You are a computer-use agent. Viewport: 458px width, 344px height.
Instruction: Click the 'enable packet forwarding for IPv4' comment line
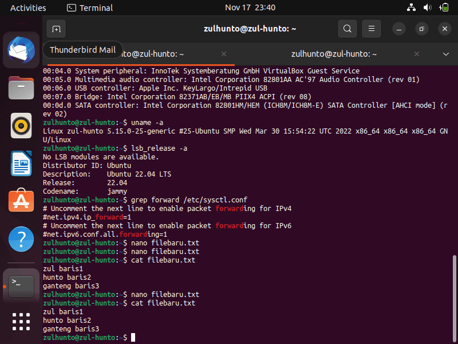coord(167,209)
